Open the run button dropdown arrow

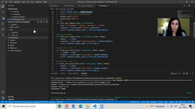coord(186,6)
